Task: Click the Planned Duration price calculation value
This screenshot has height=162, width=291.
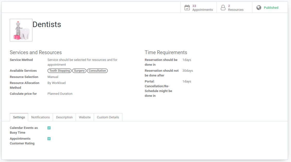Action: 60,94
